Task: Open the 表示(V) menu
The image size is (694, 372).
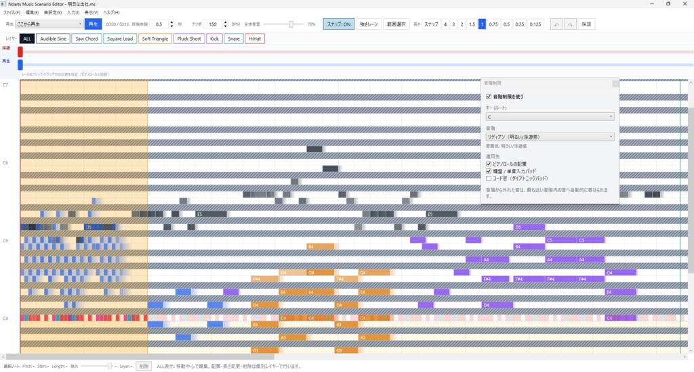Action: pyautogui.click(x=91, y=12)
